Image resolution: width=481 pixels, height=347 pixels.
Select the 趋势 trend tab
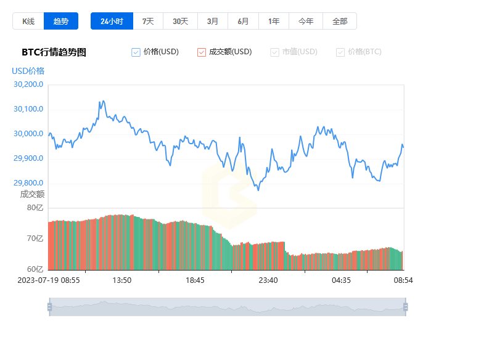61,21
